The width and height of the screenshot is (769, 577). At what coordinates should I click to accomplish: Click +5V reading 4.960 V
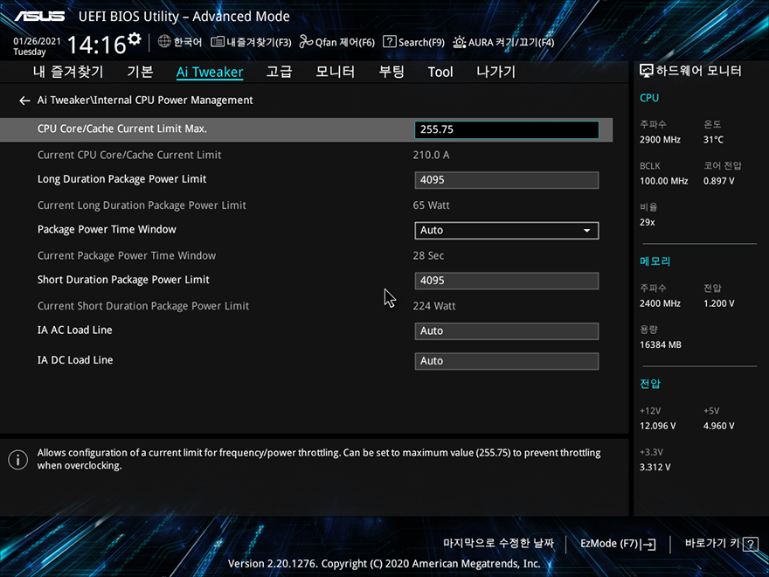(x=718, y=426)
